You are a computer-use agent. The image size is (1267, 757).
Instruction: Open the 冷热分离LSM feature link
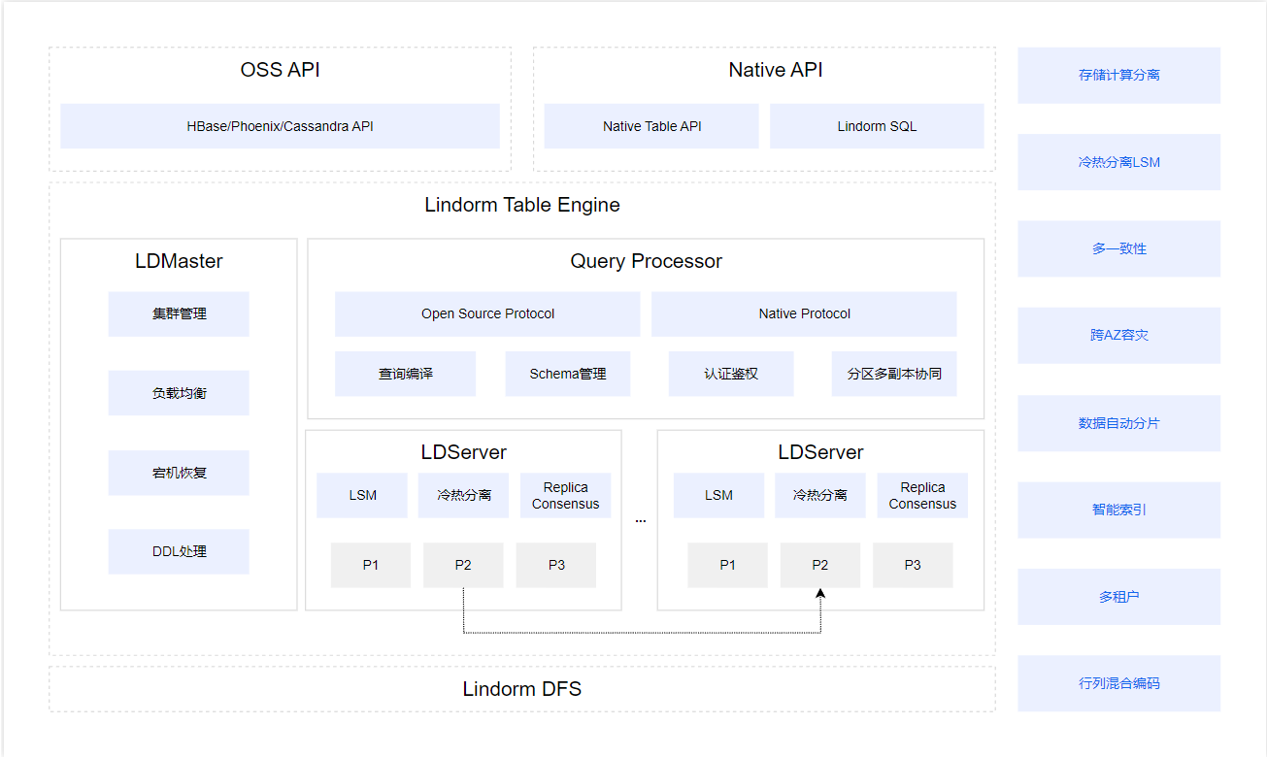tap(1119, 162)
